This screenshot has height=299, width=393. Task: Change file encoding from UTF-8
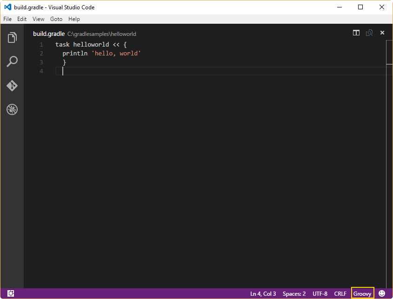320,293
